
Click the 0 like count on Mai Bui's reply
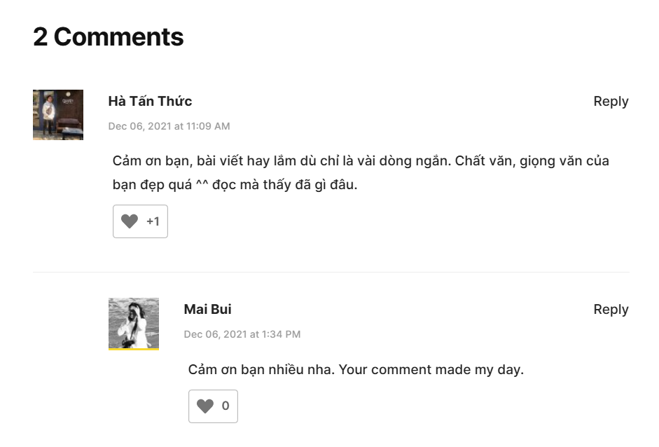[x=226, y=406]
